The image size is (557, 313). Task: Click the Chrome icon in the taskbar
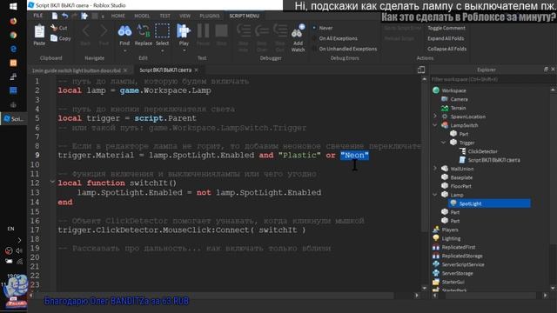pyautogui.click(x=13, y=35)
